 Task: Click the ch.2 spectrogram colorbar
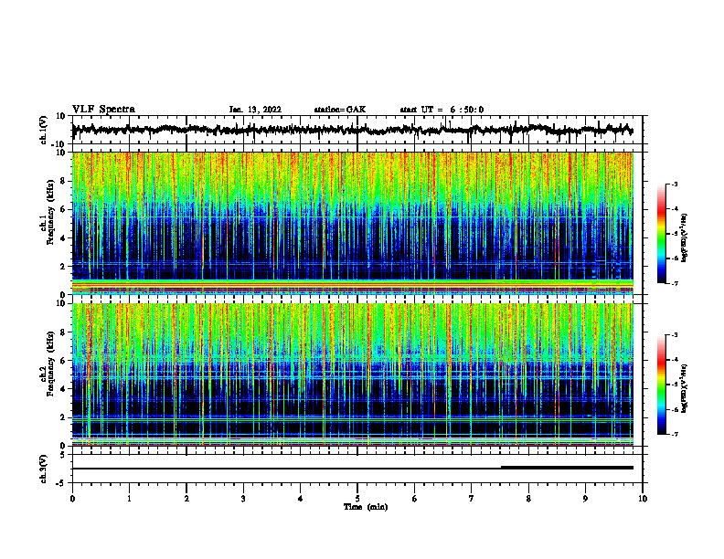point(661,385)
